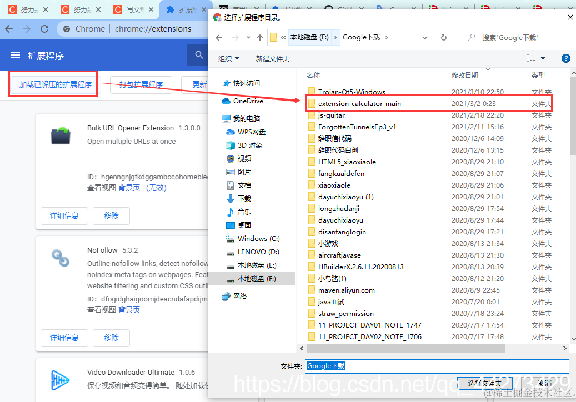576x402 pixels.
Task: Click the vertical scrollbar down arrow
Action: (x=573, y=339)
